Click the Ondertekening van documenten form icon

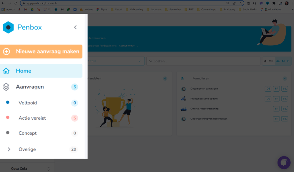183,119
